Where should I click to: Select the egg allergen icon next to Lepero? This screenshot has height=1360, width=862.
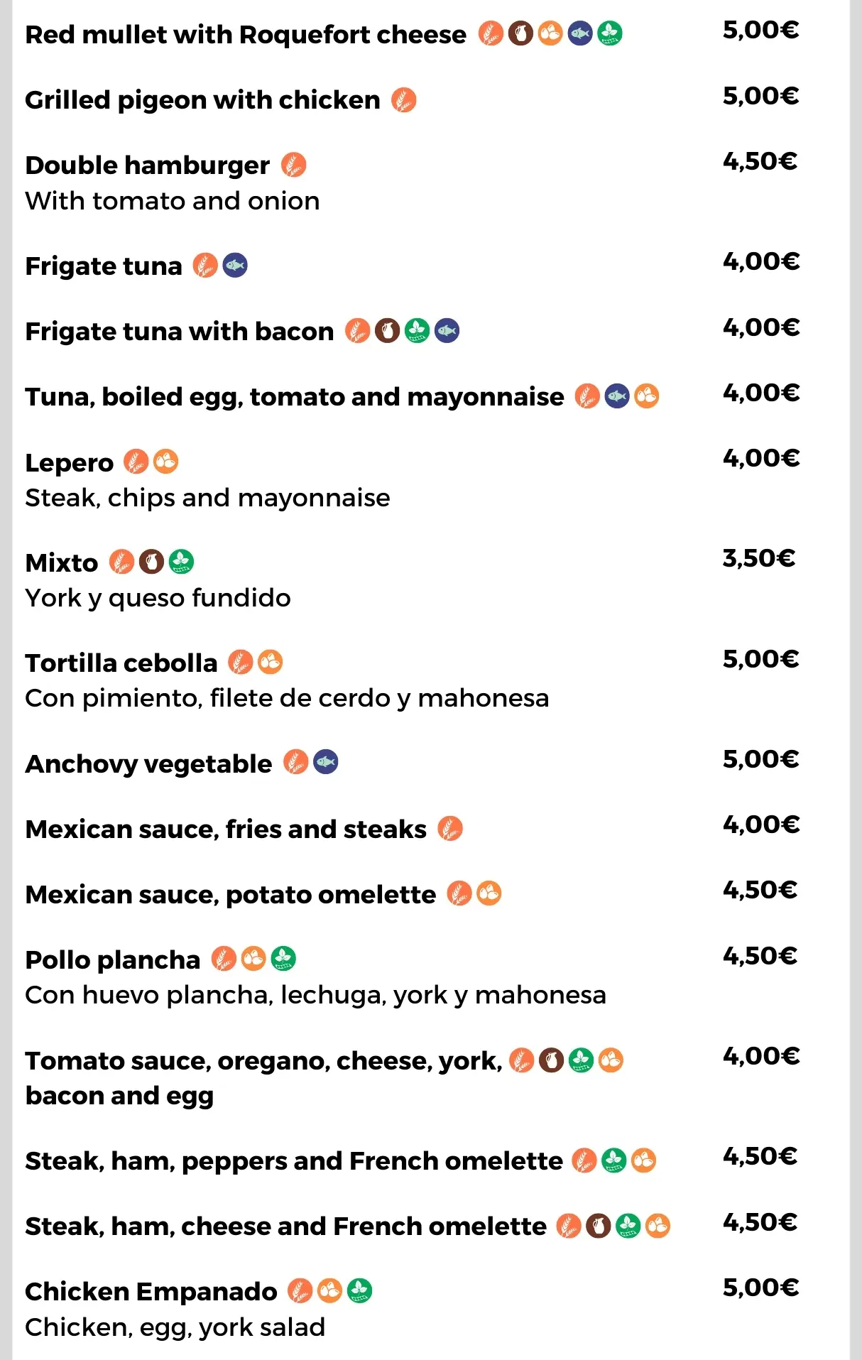165,462
